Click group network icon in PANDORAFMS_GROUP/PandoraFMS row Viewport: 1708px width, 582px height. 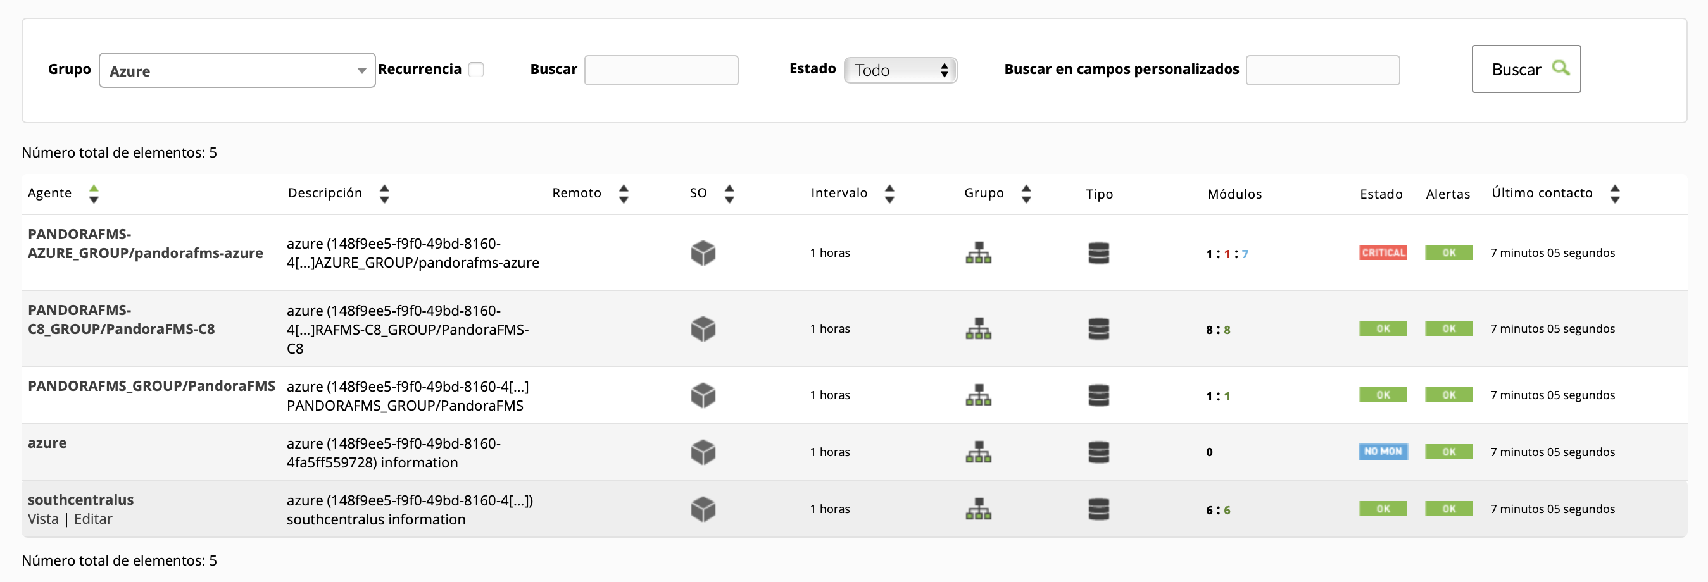(x=978, y=395)
